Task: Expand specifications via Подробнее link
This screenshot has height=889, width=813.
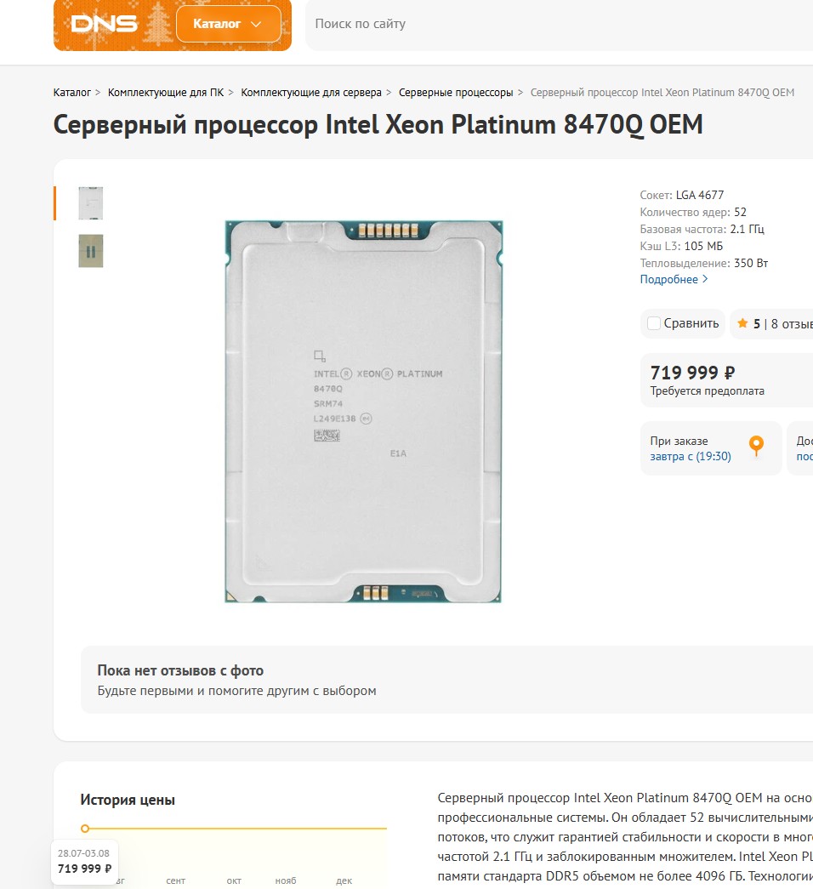Action: coord(669,280)
